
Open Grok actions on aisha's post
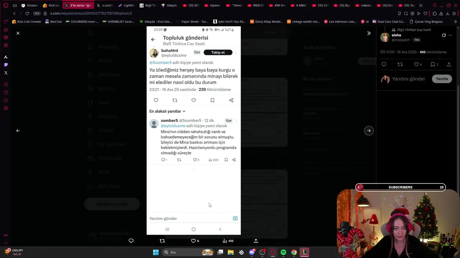[x=444, y=35]
